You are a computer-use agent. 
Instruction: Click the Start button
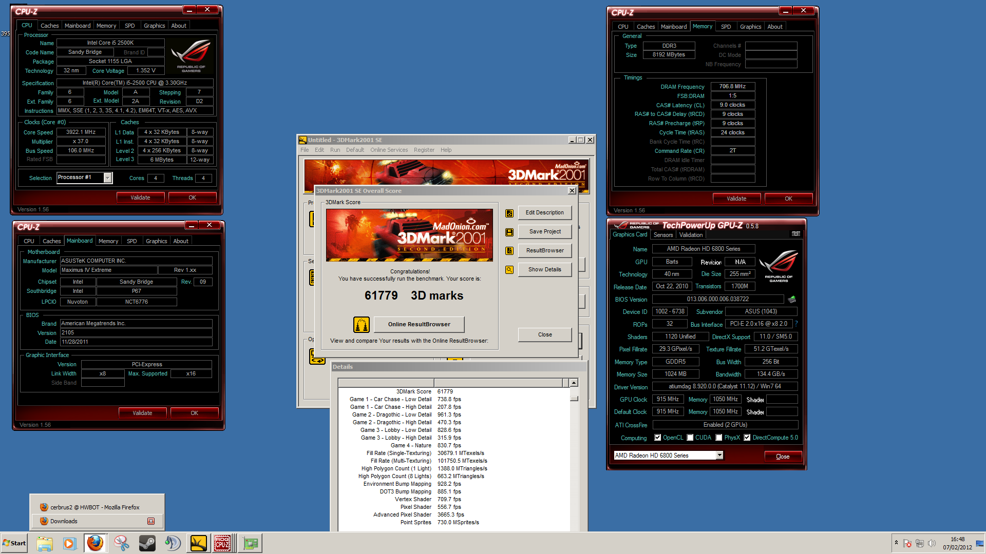[x=14, y=543]
